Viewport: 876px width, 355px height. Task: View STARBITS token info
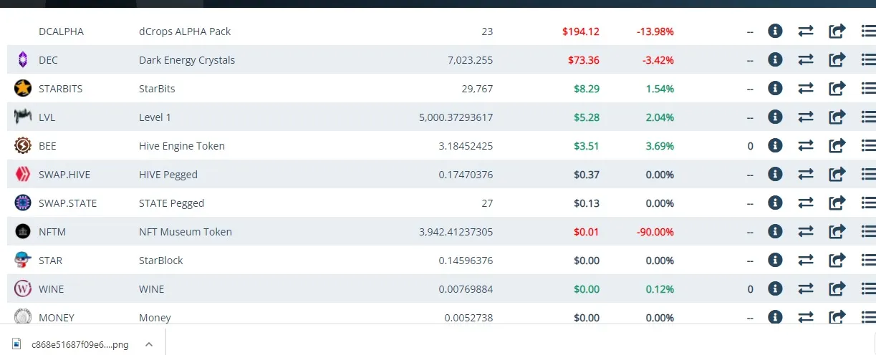(774, 89)
